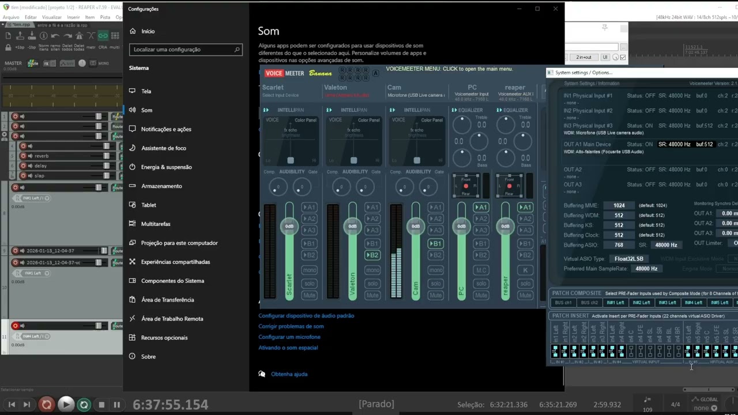Click BUS ch1 in Patch Composite
Screen dimensions: 738x415
coord(563,303)
